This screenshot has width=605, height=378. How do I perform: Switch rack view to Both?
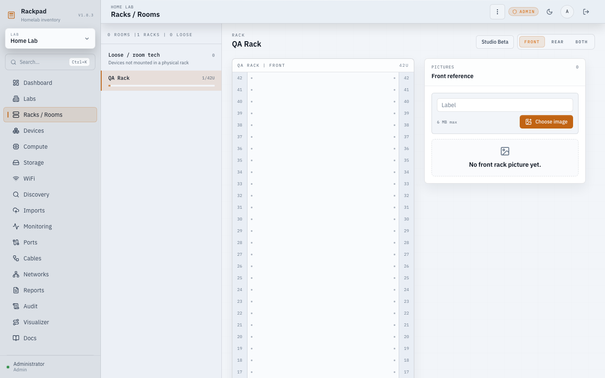[581, 42]
